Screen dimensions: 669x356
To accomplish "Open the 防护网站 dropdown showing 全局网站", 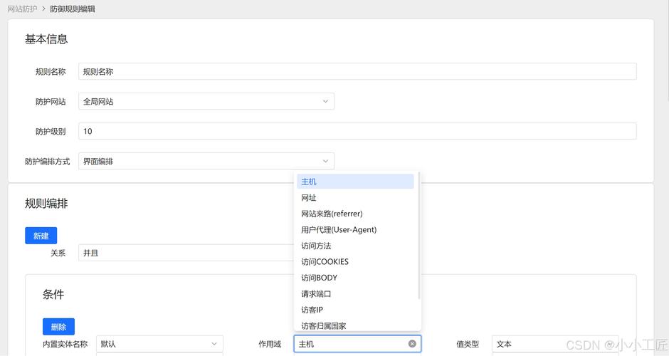I will pyautogui.click(x=206, y=101).
